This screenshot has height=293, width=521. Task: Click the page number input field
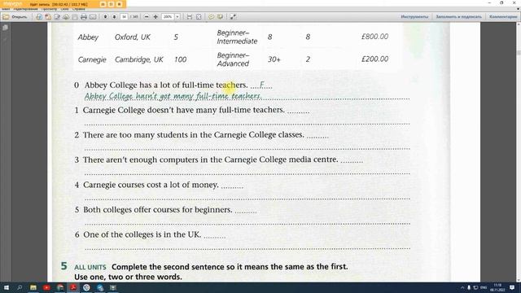pos(124,16)
